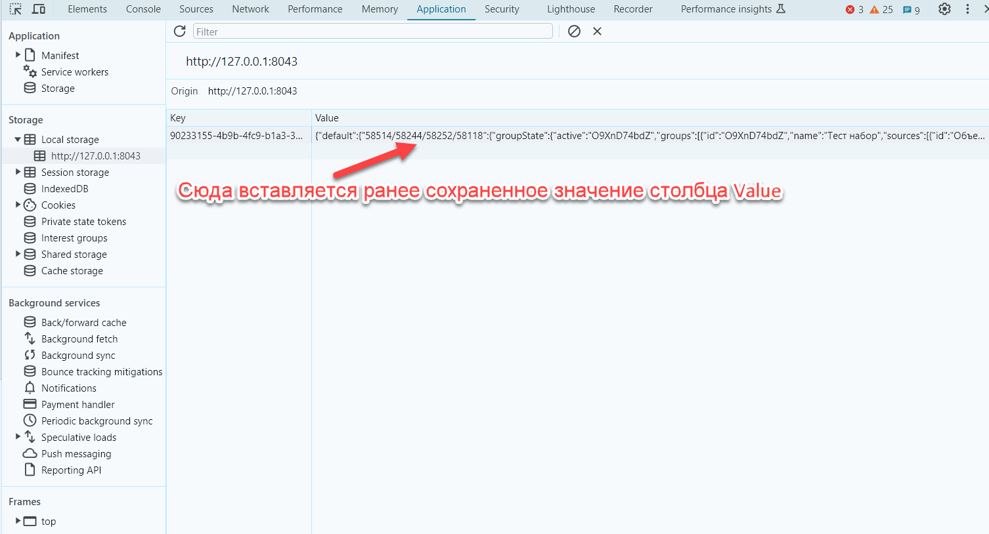This screenshot has height=534, width=989.
Task: Click the refresh storage icon
Action: coord(179,31)
